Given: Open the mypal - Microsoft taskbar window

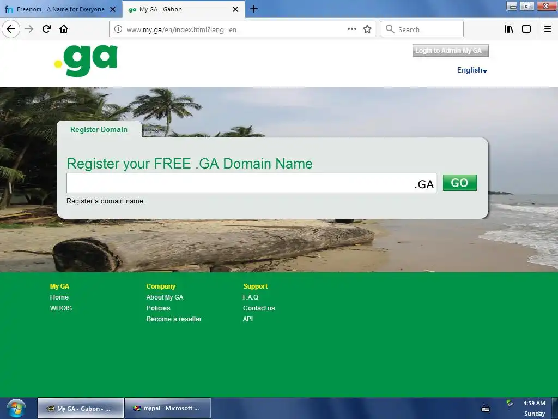Looking at the screenshot, I should point(168,408).
